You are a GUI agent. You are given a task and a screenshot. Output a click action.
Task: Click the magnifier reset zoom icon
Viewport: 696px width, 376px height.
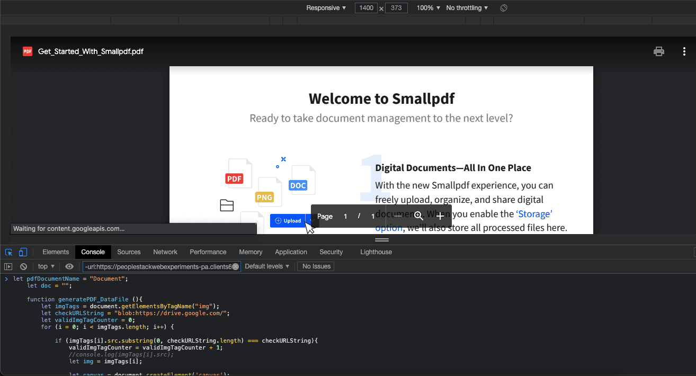418,216
